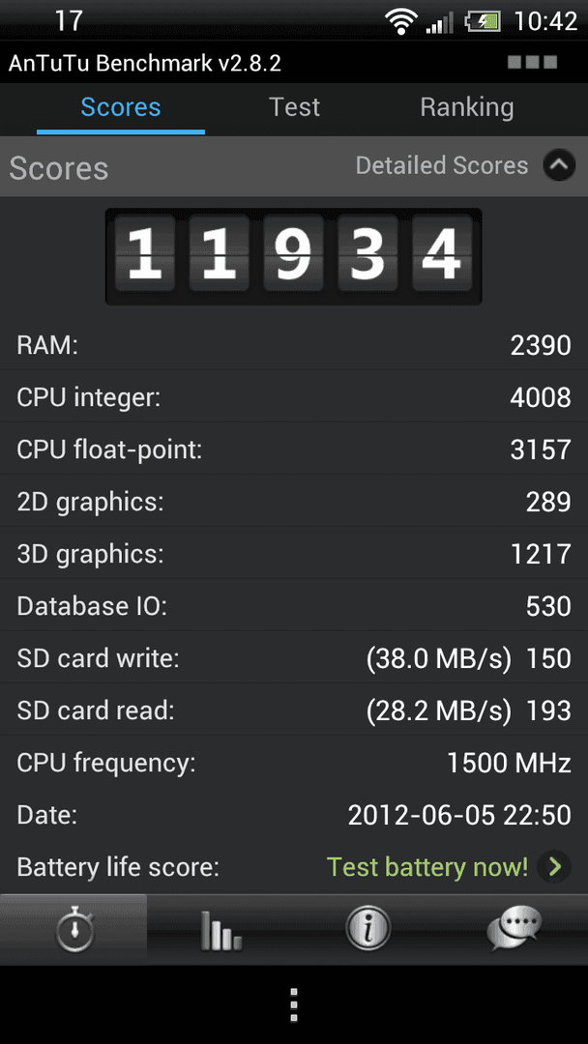Image resolution: width=588 pixels, height=1044 pixels.
Task: Open the device info icon
Action: pyautogui.click(x=367, y=927)
